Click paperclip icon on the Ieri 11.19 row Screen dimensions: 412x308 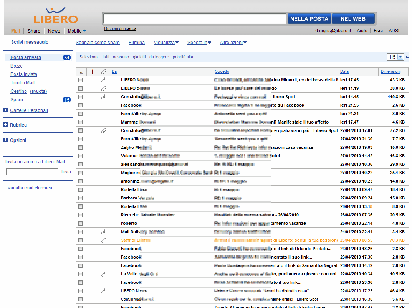pos(104,89)
